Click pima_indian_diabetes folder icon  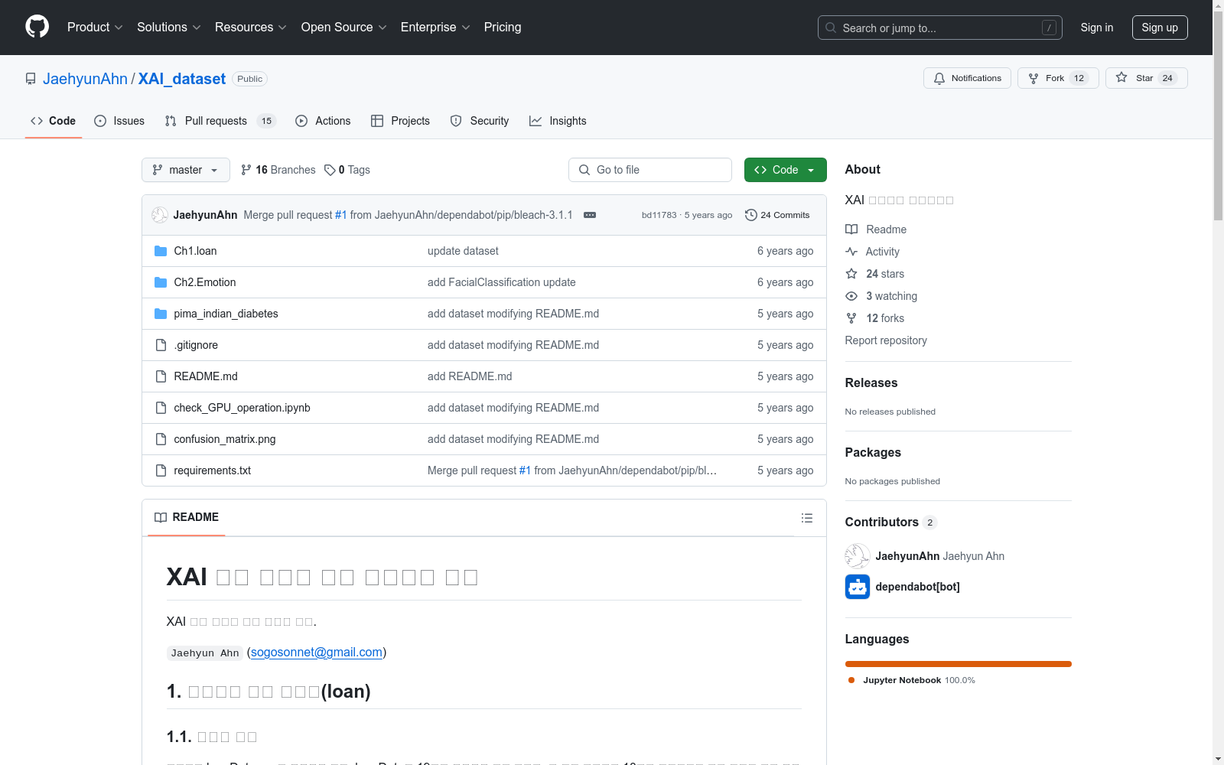click(x=161, y=314)
